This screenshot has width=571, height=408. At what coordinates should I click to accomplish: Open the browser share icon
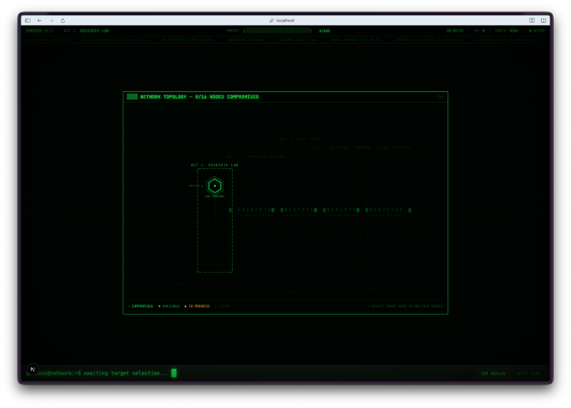[532, 21]
